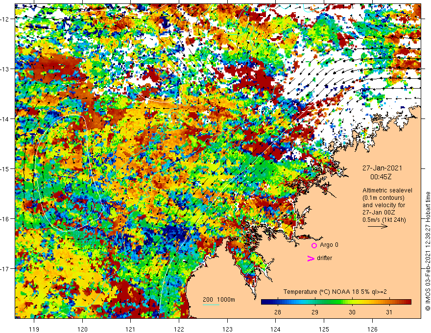
Task: Click the latitude axis label -13
Action: coord(5,69)
